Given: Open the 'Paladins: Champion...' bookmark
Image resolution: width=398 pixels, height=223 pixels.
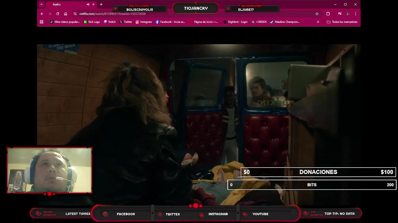Looking at the screenshot, I should [285, 22].
